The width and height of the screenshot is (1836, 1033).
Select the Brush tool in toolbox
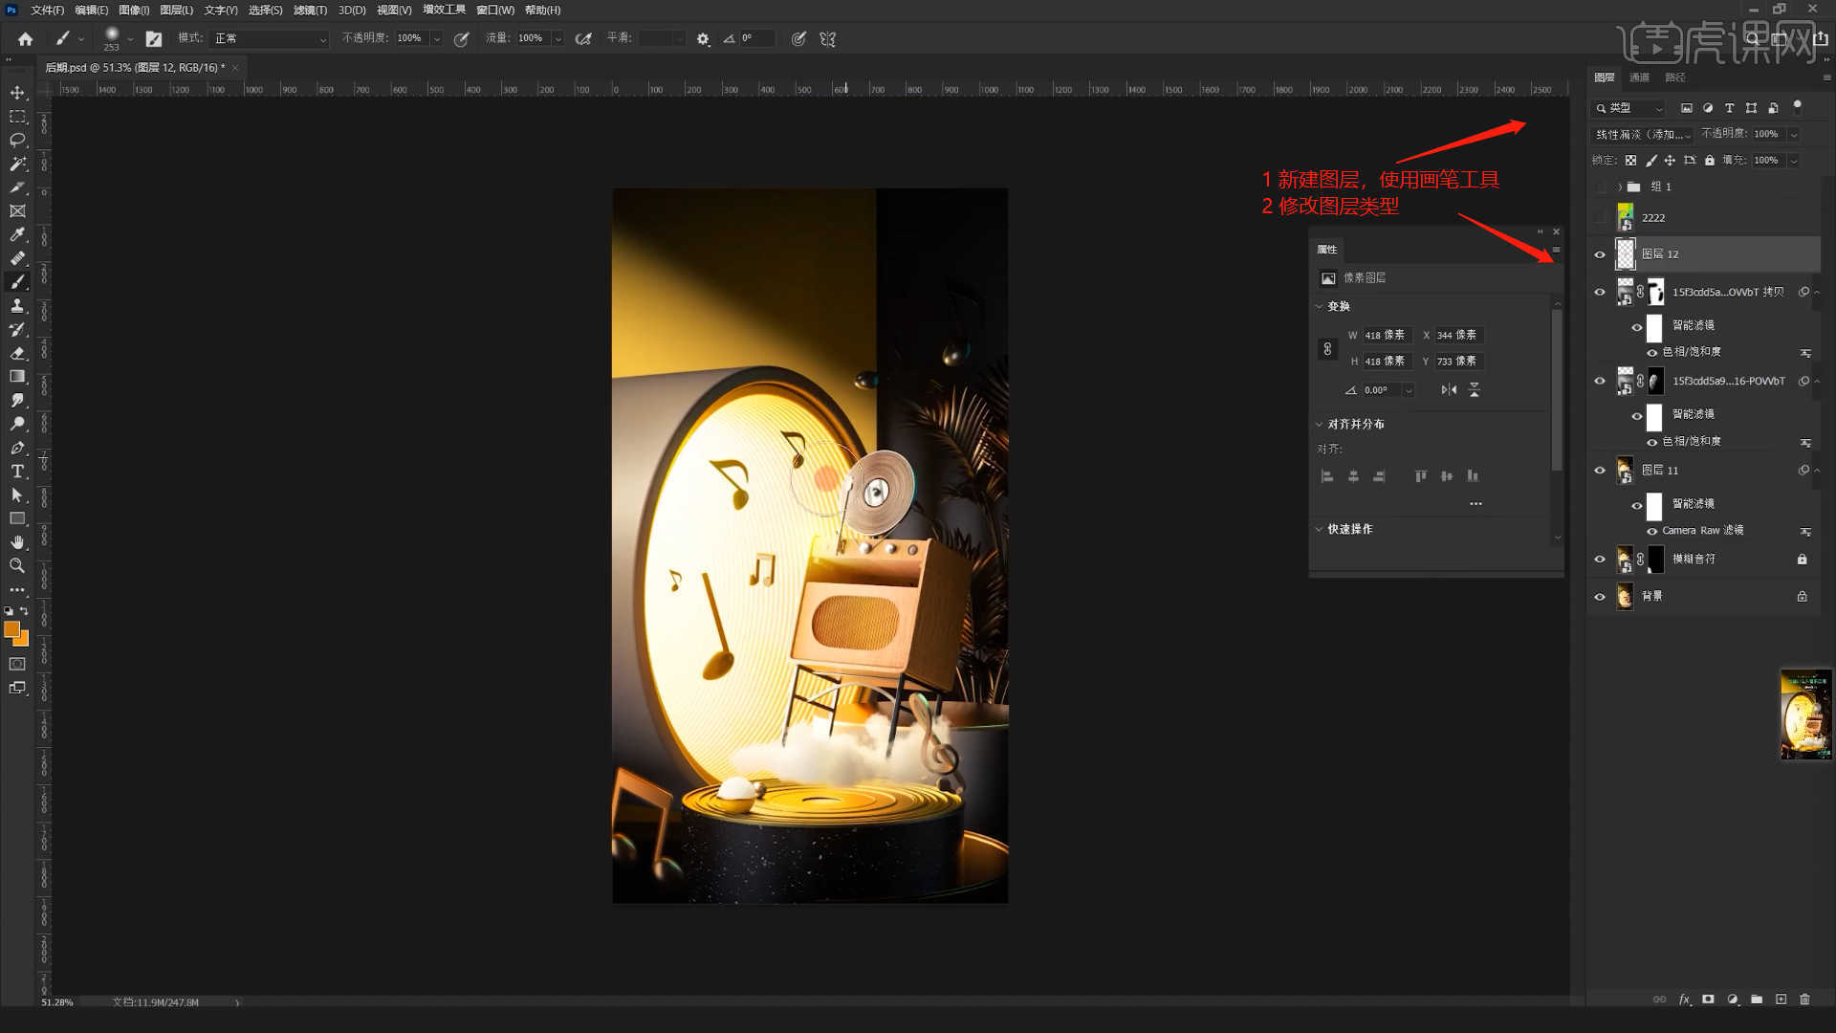(x=17, y=282)
